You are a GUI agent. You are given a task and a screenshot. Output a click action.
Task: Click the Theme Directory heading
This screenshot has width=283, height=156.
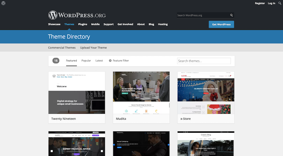point(69,37)
